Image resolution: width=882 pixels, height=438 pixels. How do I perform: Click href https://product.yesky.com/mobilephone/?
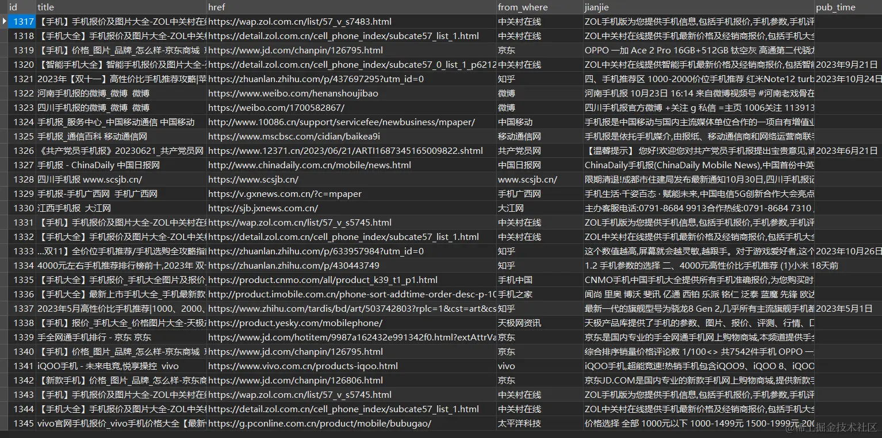(x=295, y=323)
